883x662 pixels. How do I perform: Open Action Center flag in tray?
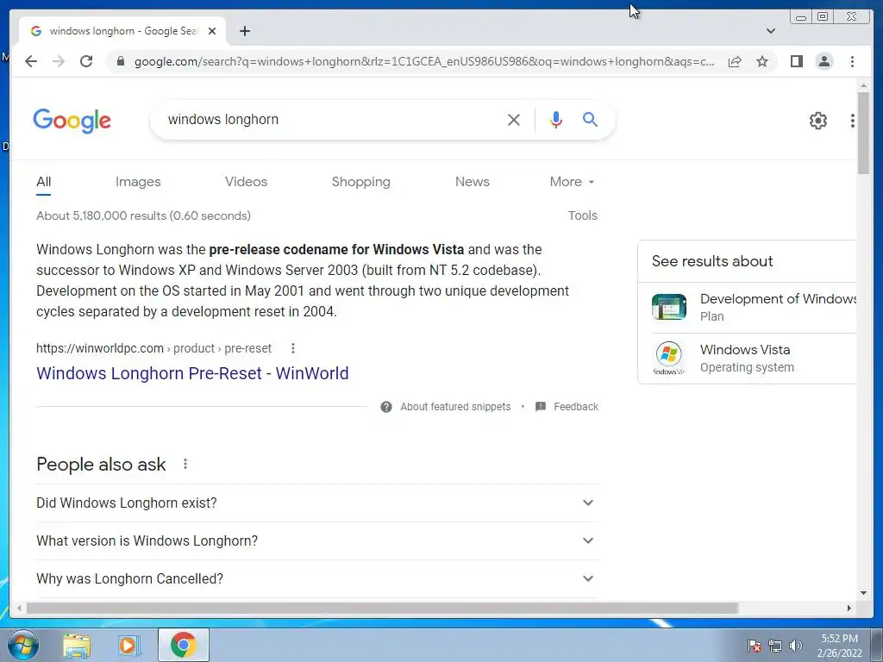pyautogui.click(x=755, y=646)
